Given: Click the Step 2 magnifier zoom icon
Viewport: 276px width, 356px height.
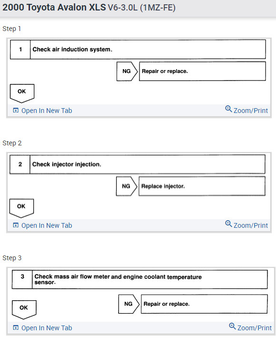Looking at the screenshot, I should coord(228,224).
